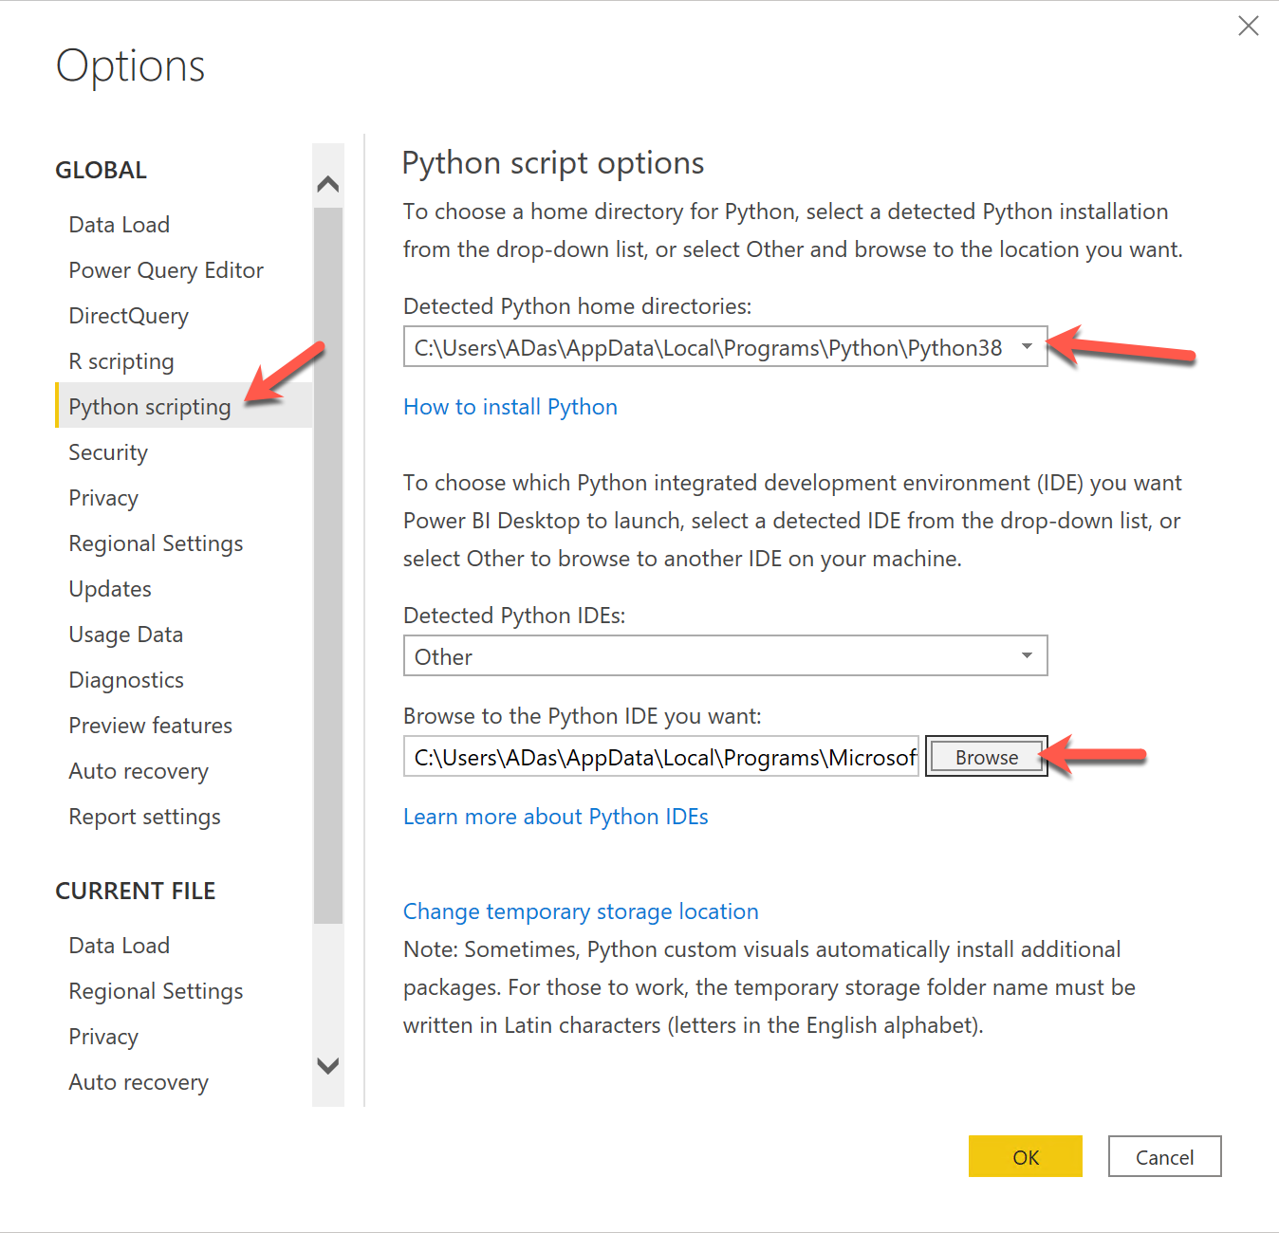
Task: Open Report settings under Global
Action: [x=144, y=816]
